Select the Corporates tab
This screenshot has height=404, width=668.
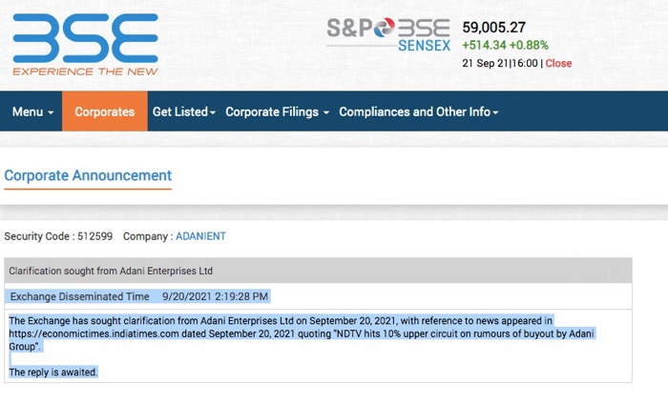click(x=105, y=111)
